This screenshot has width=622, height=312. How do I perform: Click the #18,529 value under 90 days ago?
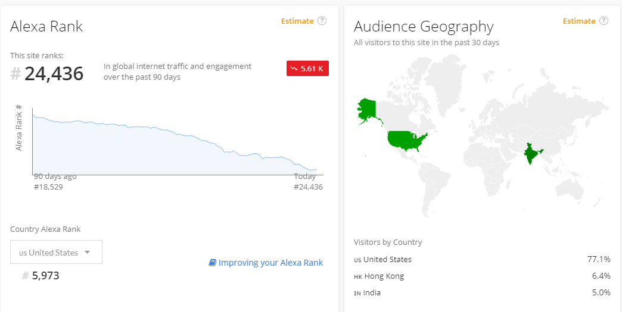48,187
